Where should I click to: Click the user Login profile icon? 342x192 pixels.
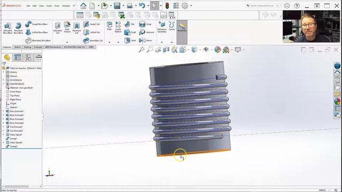pos(287,6)
